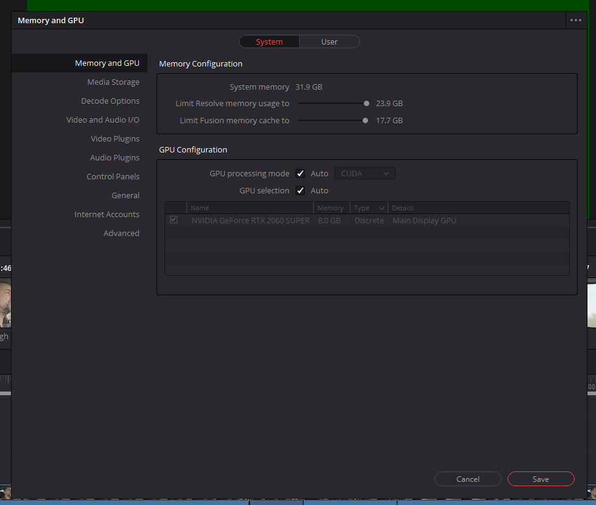Image resolution: width=596 pixels, height=505 pixels.
Task: Select the NVIDIA GeForce RTX 2060 SUPER name
Action: (x=250, y=221)
